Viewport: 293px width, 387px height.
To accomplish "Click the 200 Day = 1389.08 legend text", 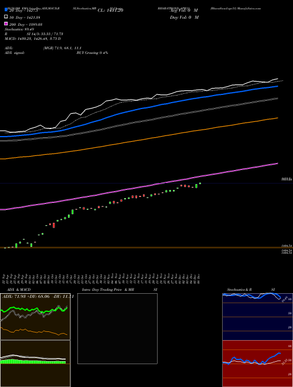I will pyautogui.click(x=26, y=25).
